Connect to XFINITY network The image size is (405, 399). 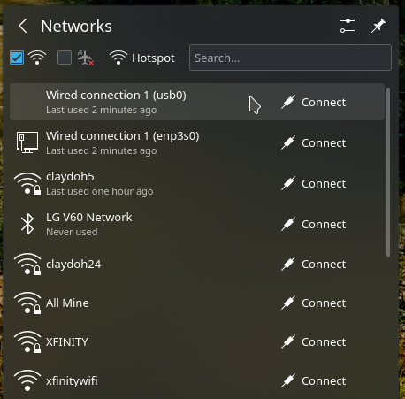314,341
